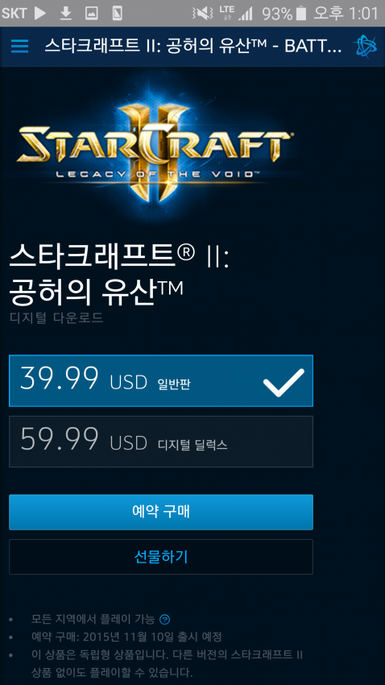Tap the play store icon in status bar

[x=39, y=14]
